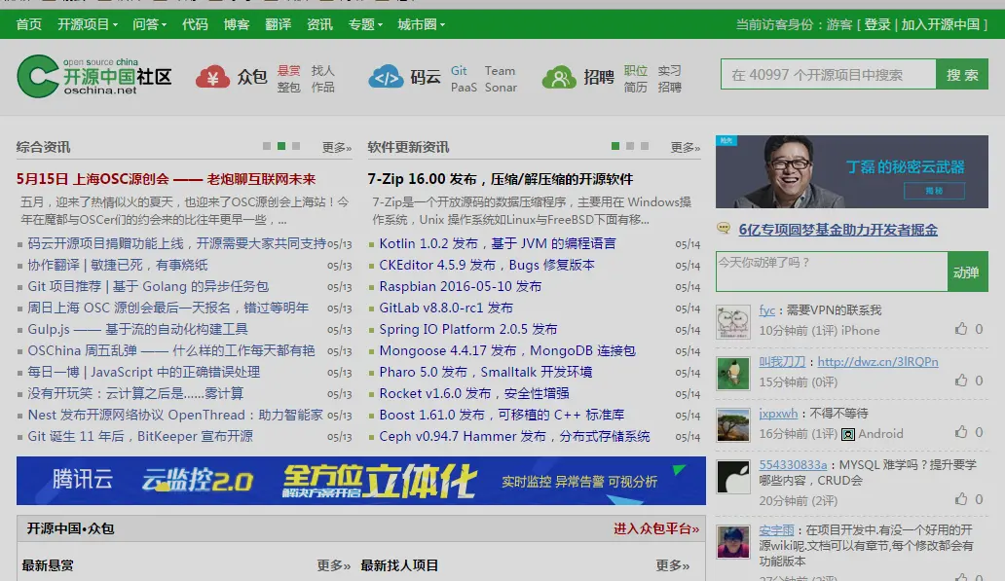Click the green 招聘 person cloud icon
The height and width of the screenshot is (581, 1005).
(559, 77)
